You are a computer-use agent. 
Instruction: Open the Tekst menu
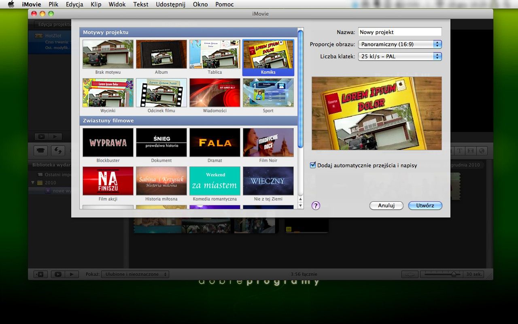tap(141, 4)
